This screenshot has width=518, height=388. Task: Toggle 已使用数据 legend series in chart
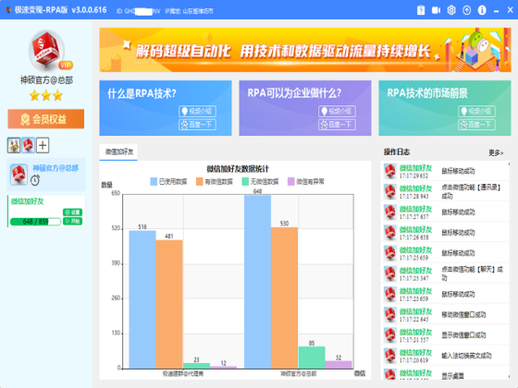168,181
